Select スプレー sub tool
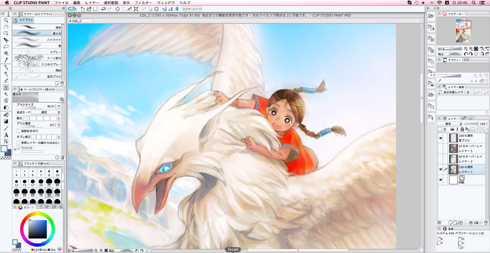Viewport: 490px width, 253px height. click(x=37, y=52)
